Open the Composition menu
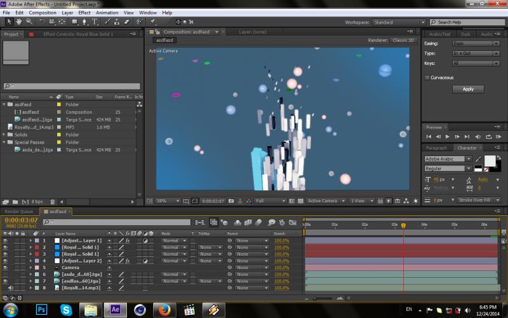The width and height of the screenshot is (508, 318). pyautogui.click(x=43, y=12)
